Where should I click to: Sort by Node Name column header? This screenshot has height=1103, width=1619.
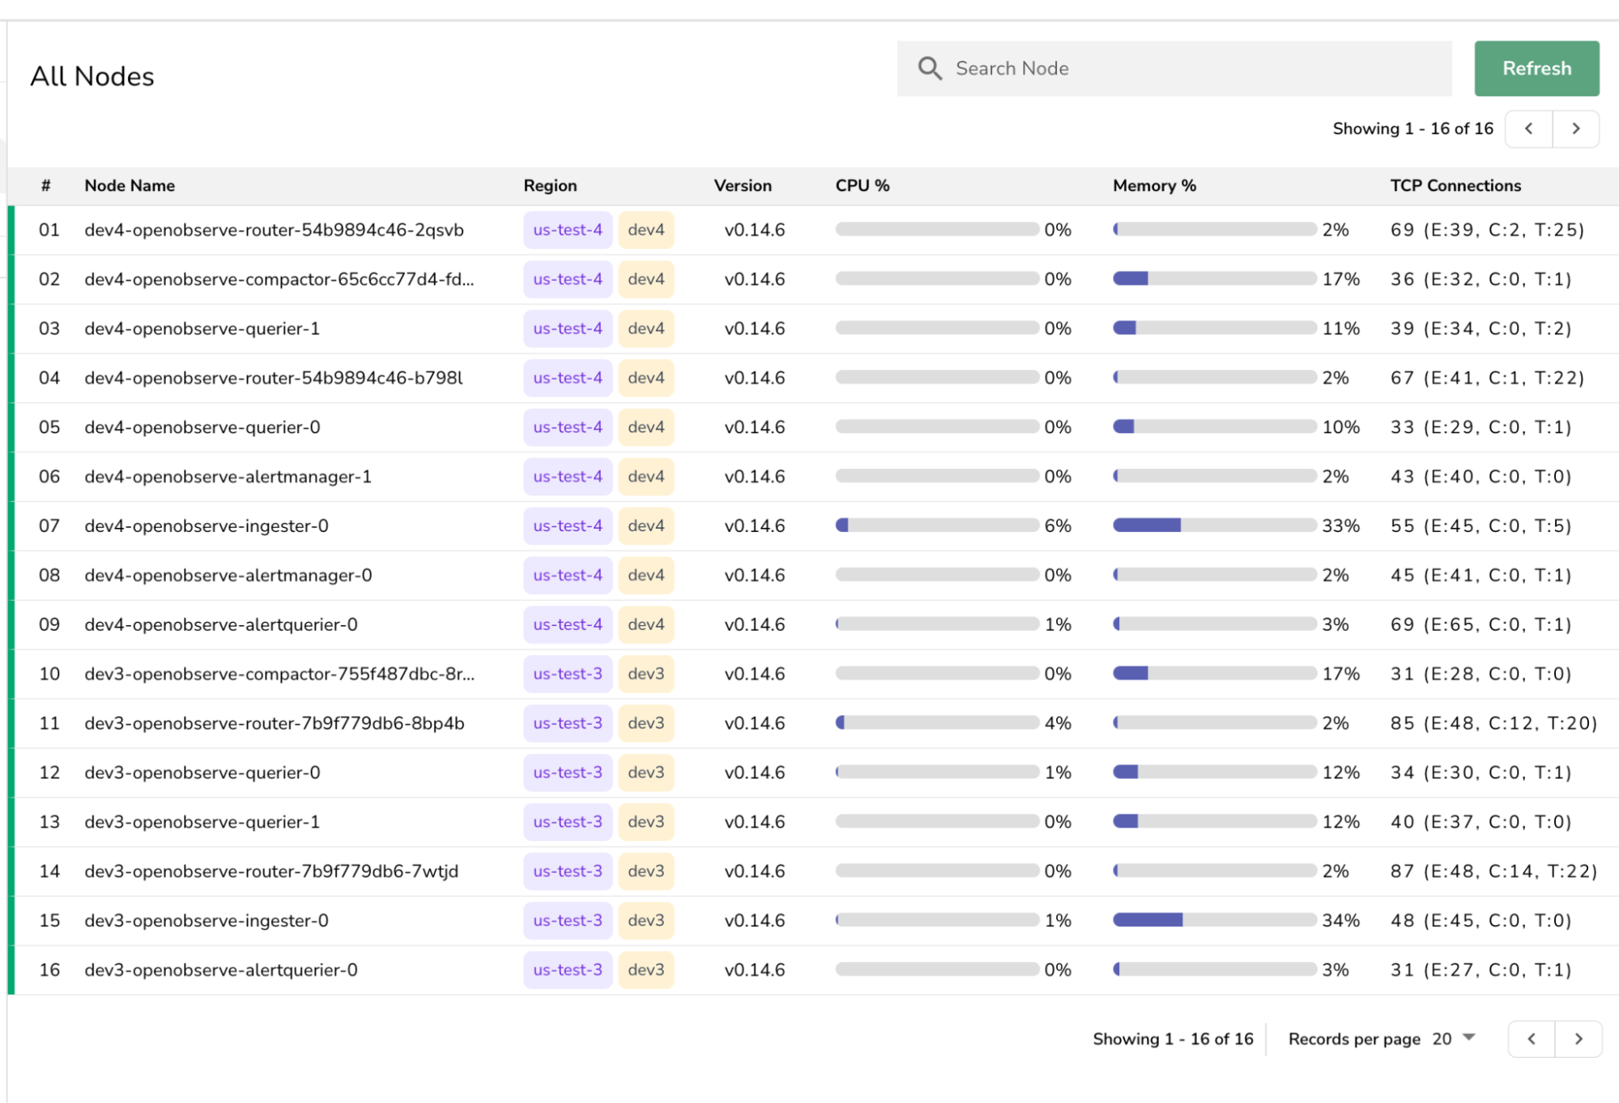(x=130, y=185)
